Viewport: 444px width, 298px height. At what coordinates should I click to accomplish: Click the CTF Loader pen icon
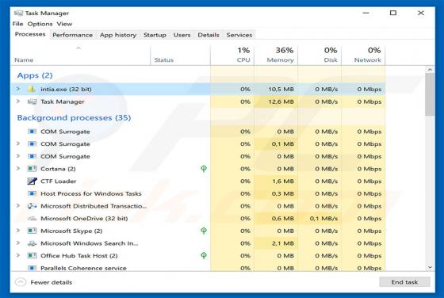click(x=32, y=181)
